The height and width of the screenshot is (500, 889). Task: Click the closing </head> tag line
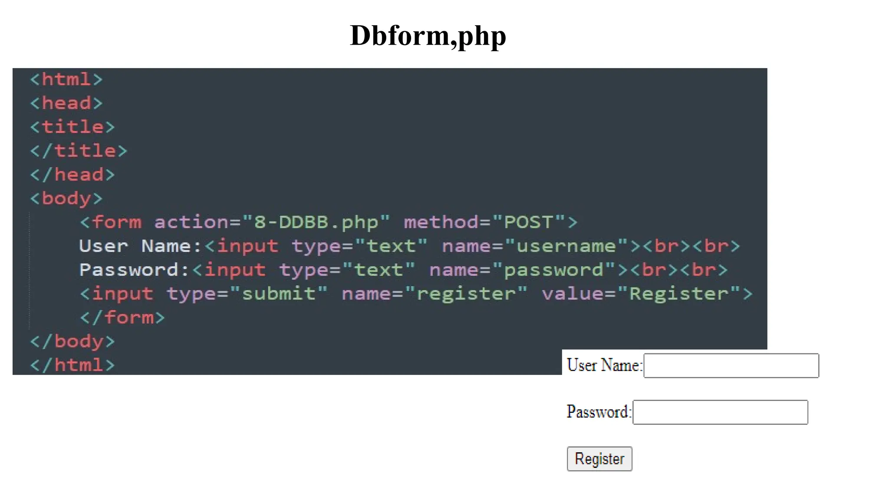click(72, 174)
